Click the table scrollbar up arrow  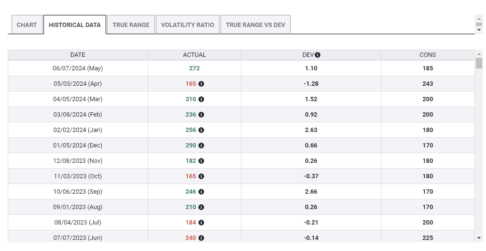[479, 54]
